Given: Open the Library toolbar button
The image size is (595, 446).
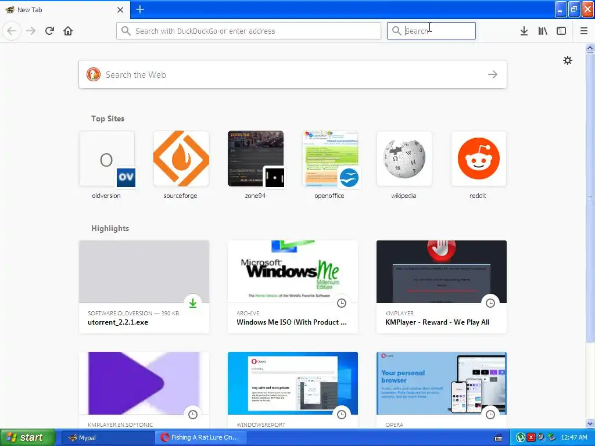Looking at the screenshot, I should [543, 31].
